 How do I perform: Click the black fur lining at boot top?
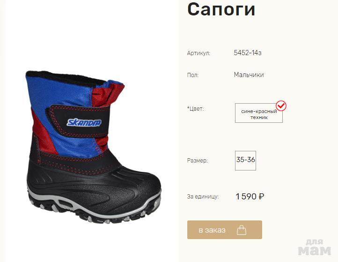pyautogui.click(x=65, y=78)
